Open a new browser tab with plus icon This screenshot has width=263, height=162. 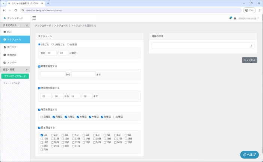tap(48, 3)
